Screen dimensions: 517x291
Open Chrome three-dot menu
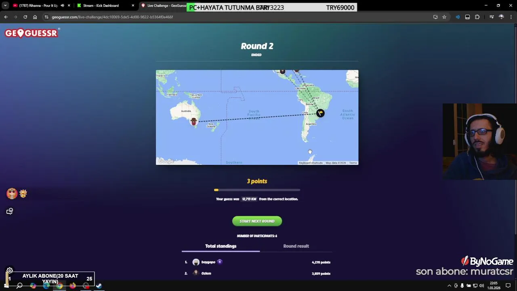pyautogui.click(x=511, y=17)
